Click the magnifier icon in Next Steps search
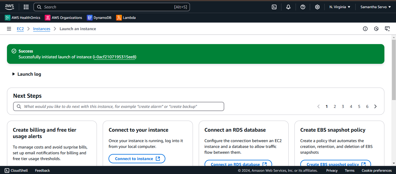396x174 pixels. (x=19, y=106)
